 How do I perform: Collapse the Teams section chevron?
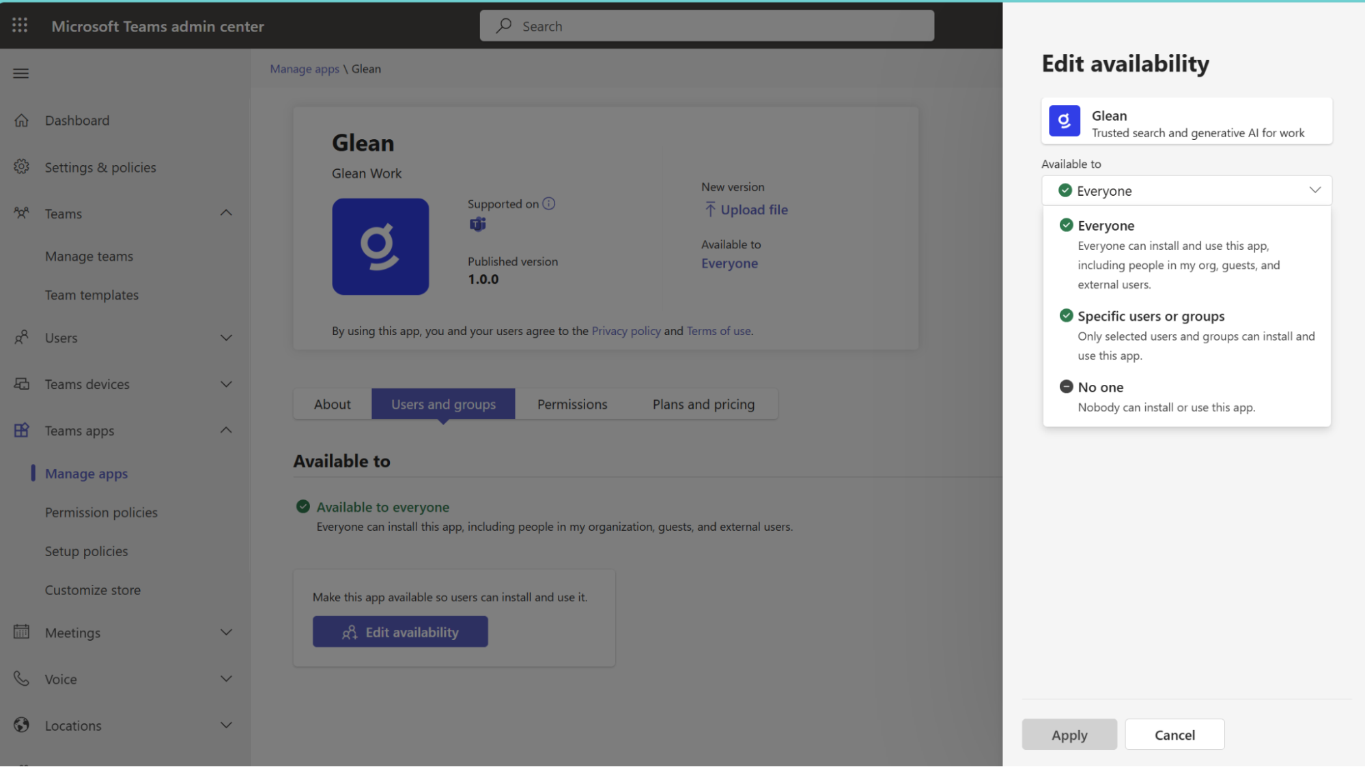pyautogui.click(x=226, y=213)
